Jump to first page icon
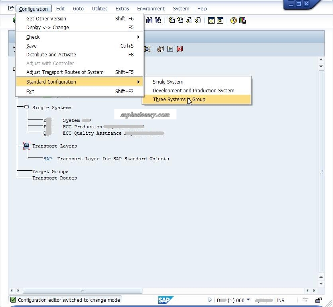333x307 pixels. [x=171, y=20]
